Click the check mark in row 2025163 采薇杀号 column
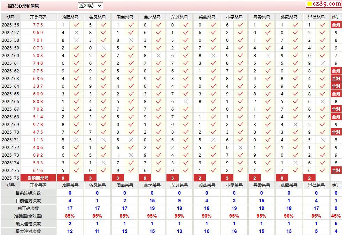Viewport: 342px width, 235px height. (x=213, y=78)
